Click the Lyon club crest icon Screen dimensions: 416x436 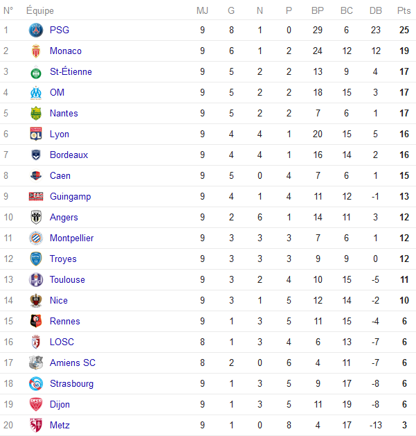tap(36, 134)
